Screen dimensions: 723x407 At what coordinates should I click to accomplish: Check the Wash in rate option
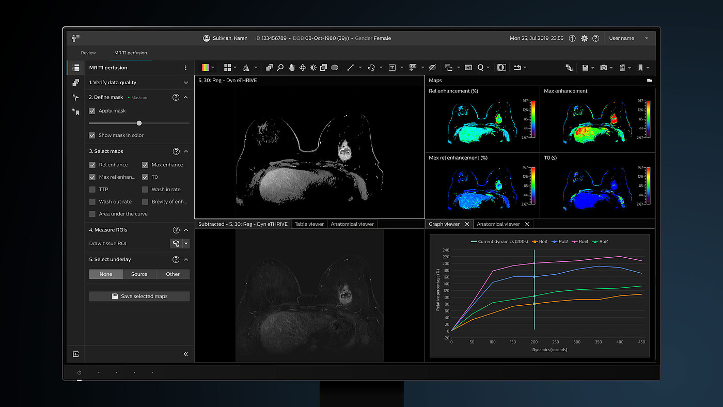point(145,190)
